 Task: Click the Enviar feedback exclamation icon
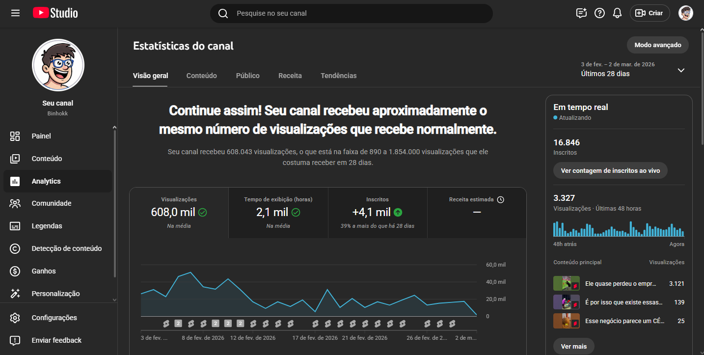[x=15, y=340]
